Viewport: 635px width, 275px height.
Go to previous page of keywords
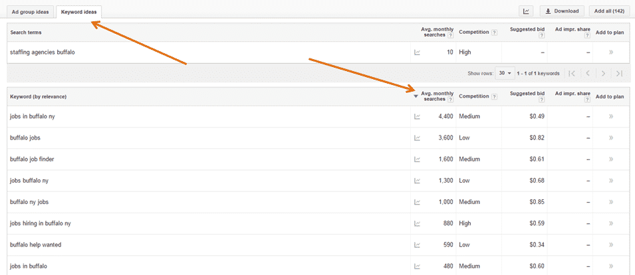[588, 73]
